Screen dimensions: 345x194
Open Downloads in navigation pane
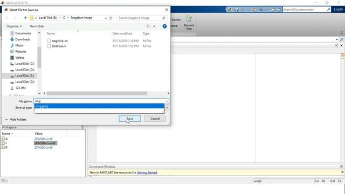pyautogui.click(x=23, y=39)
